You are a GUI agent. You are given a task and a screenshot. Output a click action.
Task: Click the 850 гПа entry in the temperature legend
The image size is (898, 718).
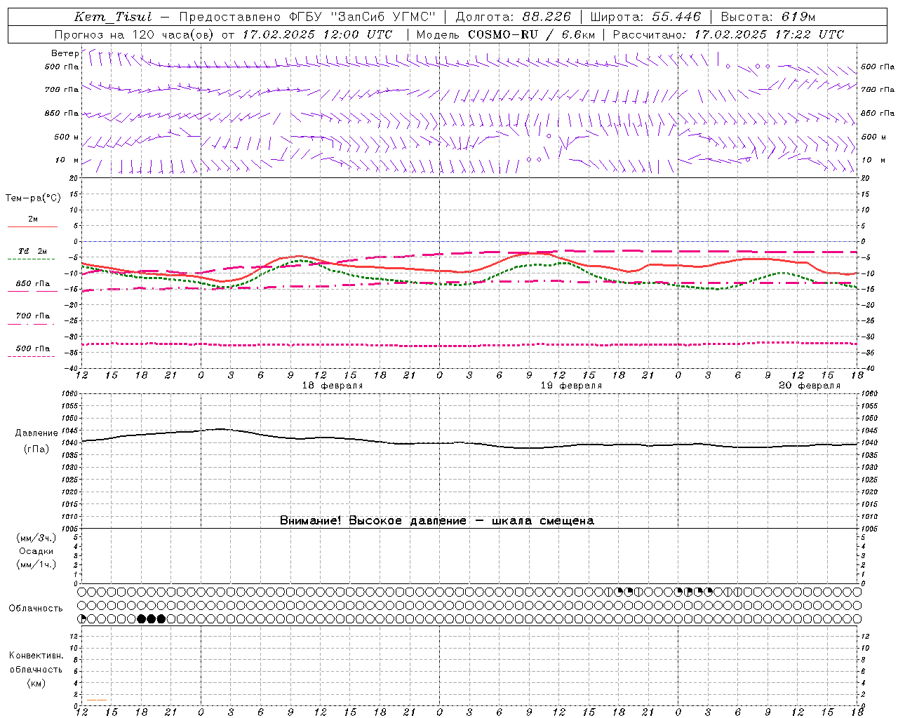[33, 284]
